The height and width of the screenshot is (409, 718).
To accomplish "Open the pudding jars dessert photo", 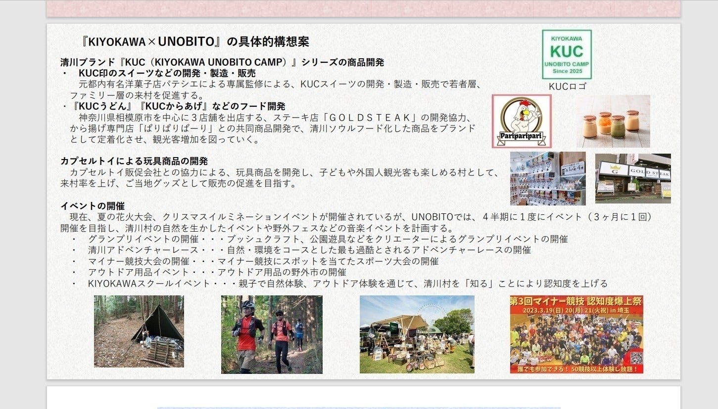I will click(613, 122).
